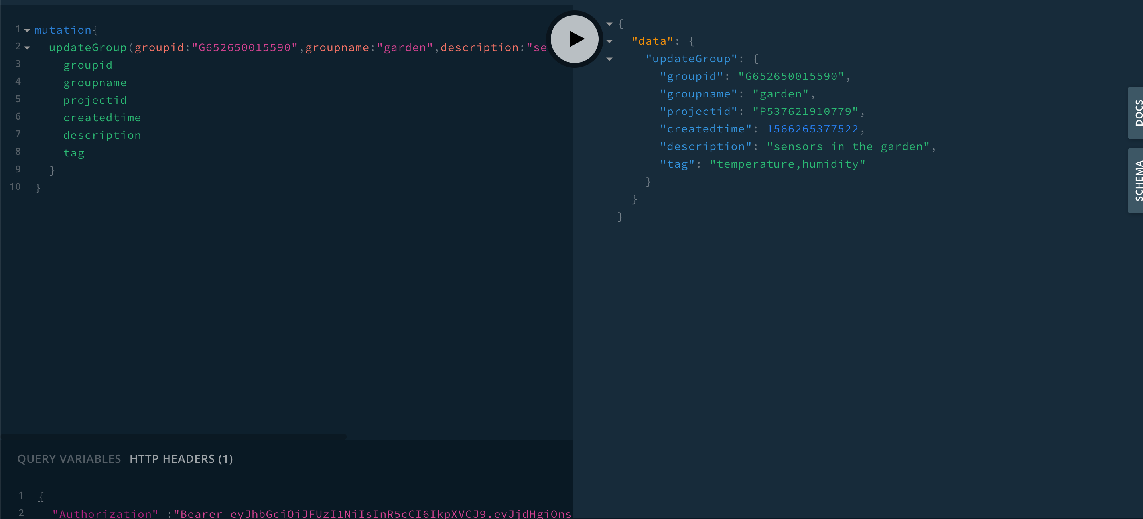Select the HTTP HEADERS (1) tab
This screenshot has width=1143, height=519.
[181, 459]
